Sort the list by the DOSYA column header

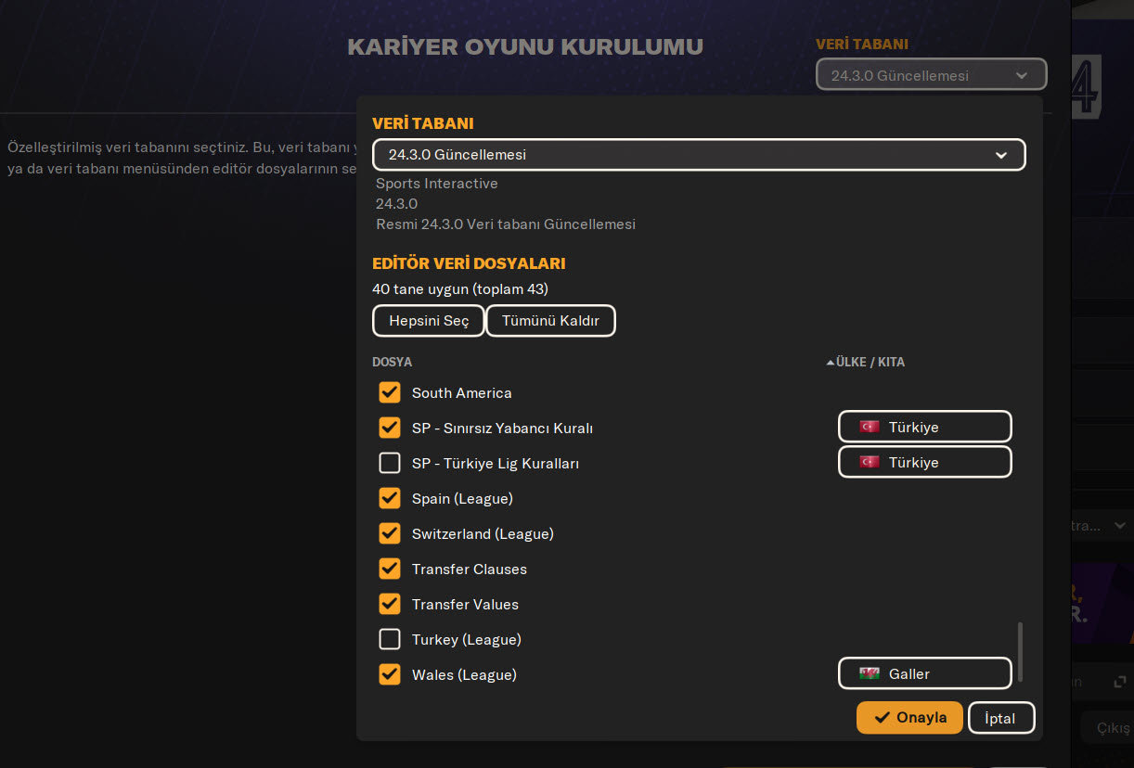(393, 362)
